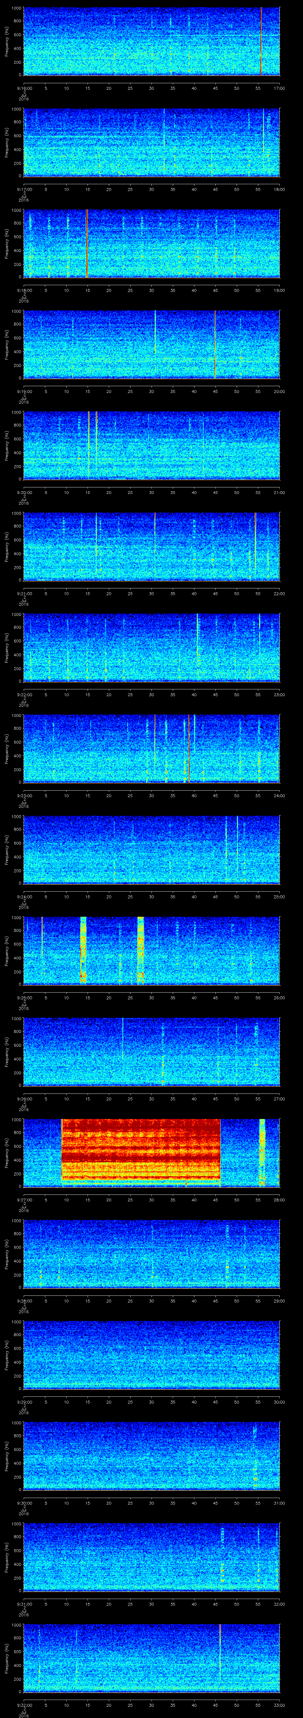This screenshot has width=303, height=1718.
Task: Select the large red noise block in 9:27 spectrogram
Action: click(x=141, y=1150)
